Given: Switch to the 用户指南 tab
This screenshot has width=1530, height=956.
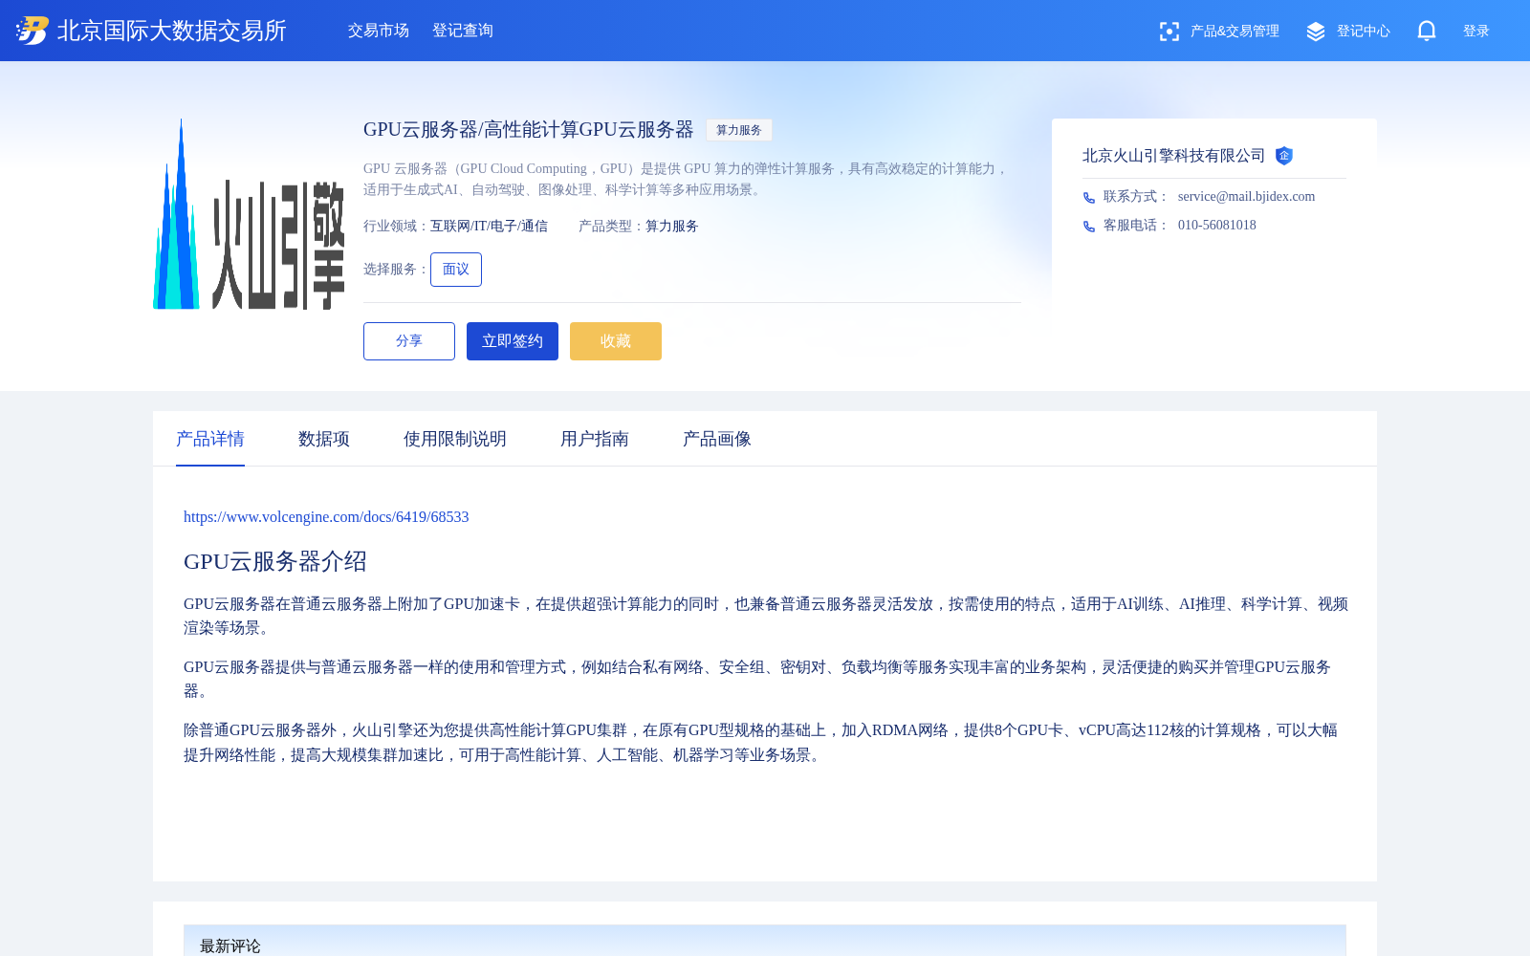Looking at the screenshot, I should (595, 439).
